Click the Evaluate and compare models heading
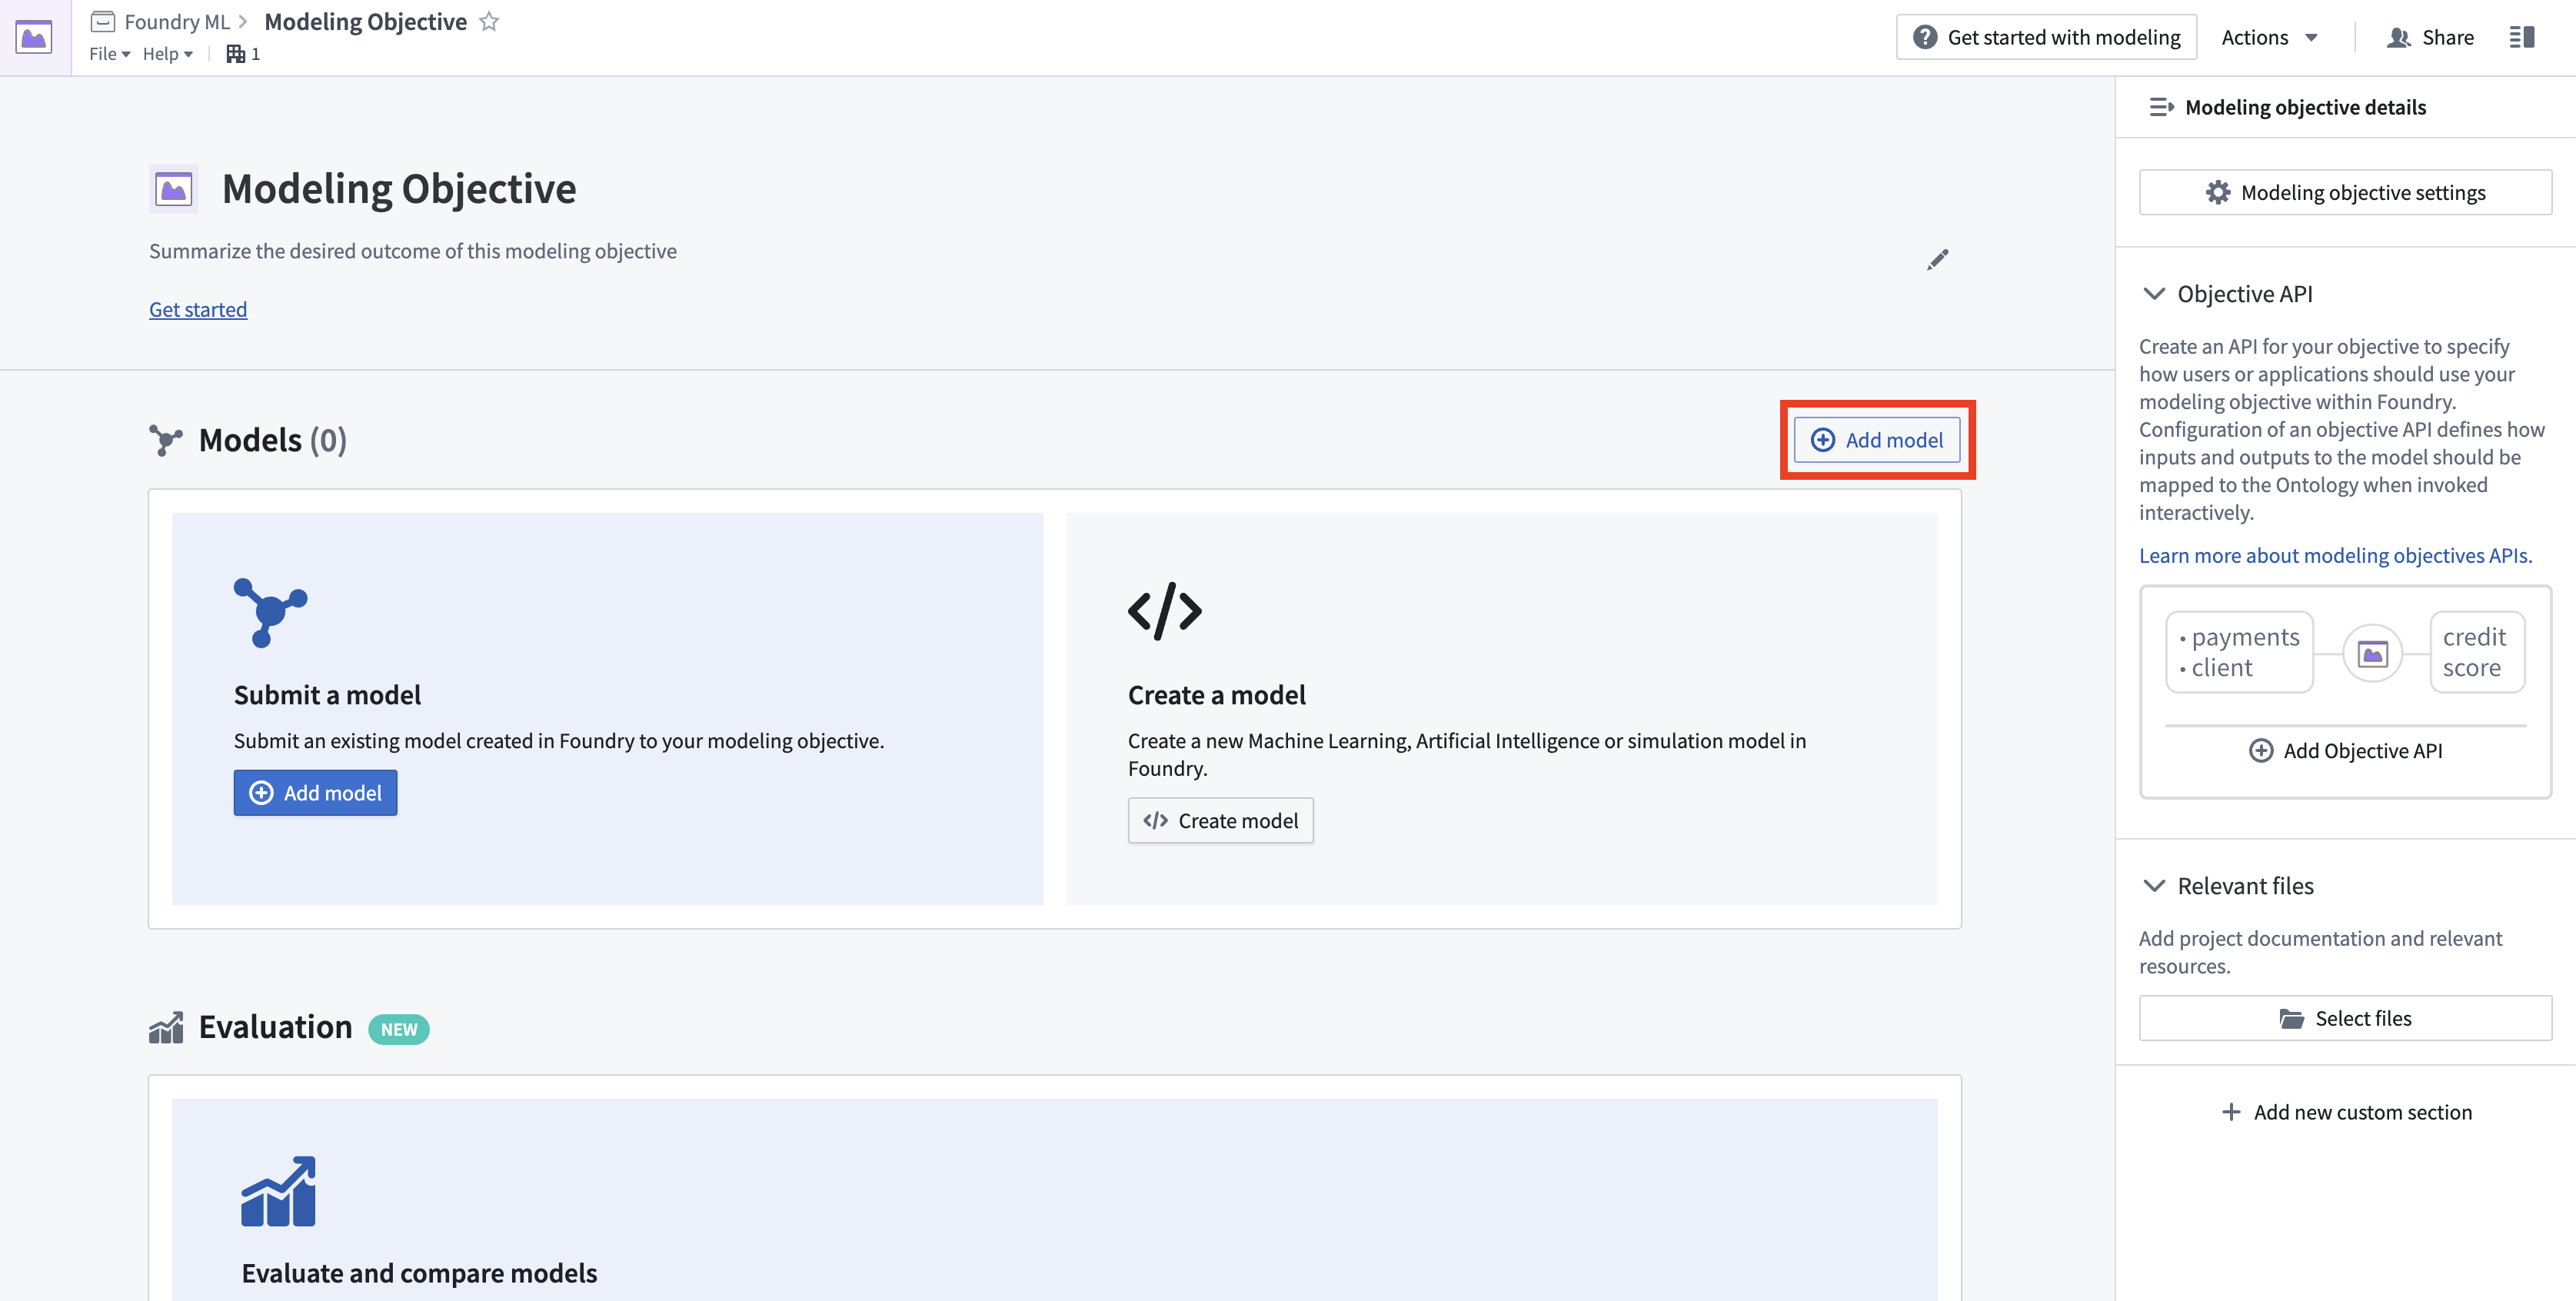The width and height of the screenshot is (2576, 1301). [x=419, y=1273]
